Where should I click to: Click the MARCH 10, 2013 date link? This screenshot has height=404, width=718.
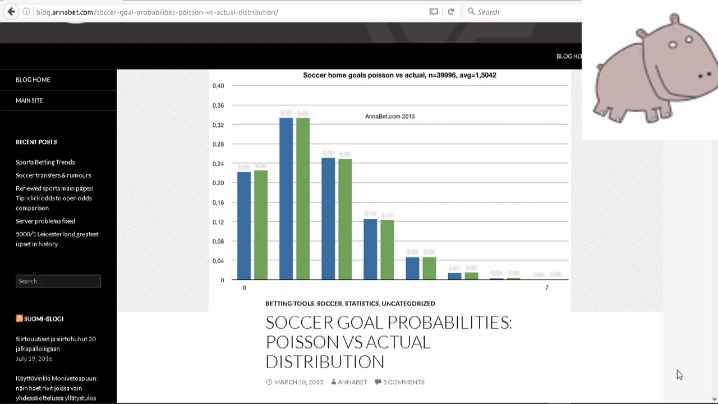point(298,382)
